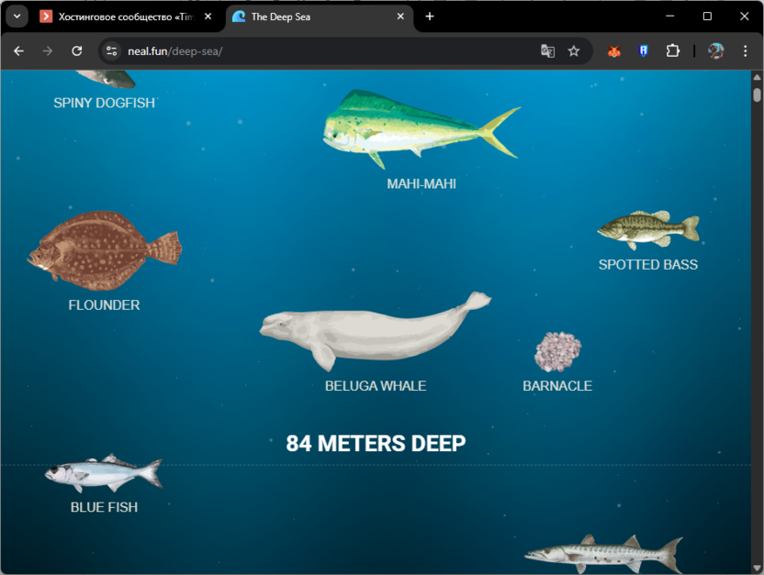The width and height of the screenshot is (764, 575).
Task: Go back to the previous page
Action: (x=18, y=51)
